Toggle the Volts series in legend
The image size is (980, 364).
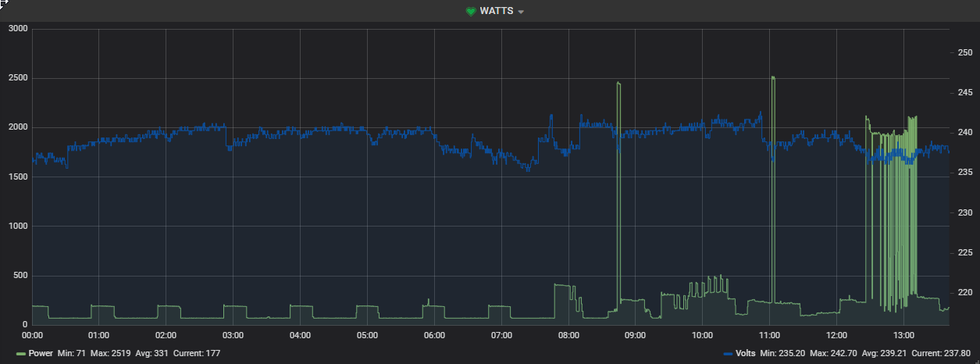coord(746,354)
